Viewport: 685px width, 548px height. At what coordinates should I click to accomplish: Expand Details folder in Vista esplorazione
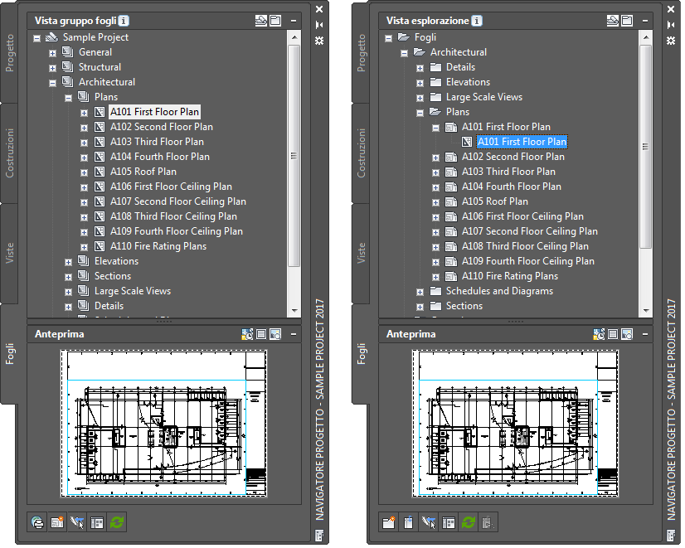pyautogui.click(x=420, y=68)
